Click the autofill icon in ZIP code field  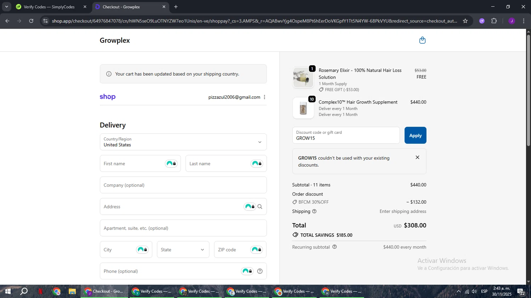click(257, 250)
